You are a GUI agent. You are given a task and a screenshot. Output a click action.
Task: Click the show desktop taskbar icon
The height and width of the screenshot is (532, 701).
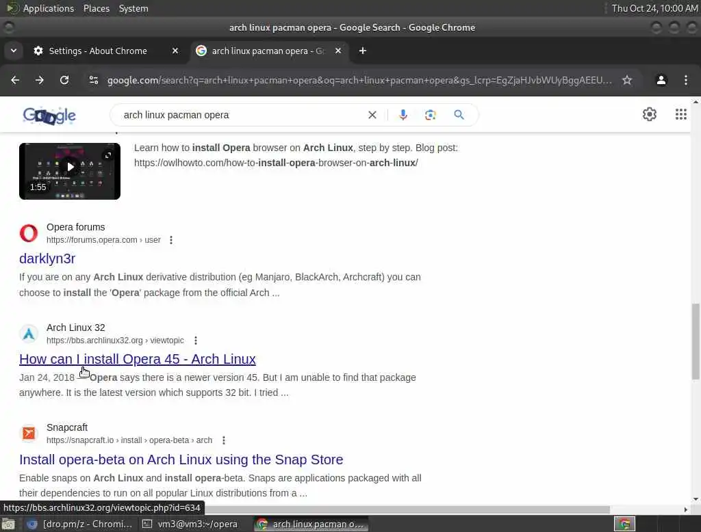click(8, 524)
